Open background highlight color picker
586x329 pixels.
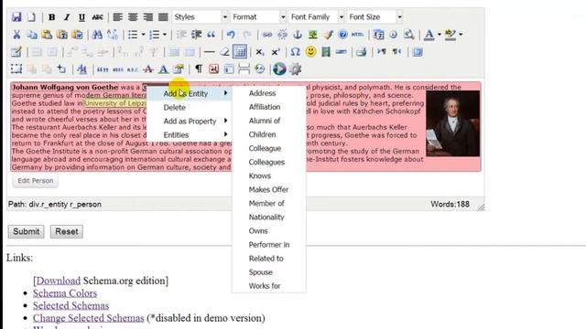[450, 35]
